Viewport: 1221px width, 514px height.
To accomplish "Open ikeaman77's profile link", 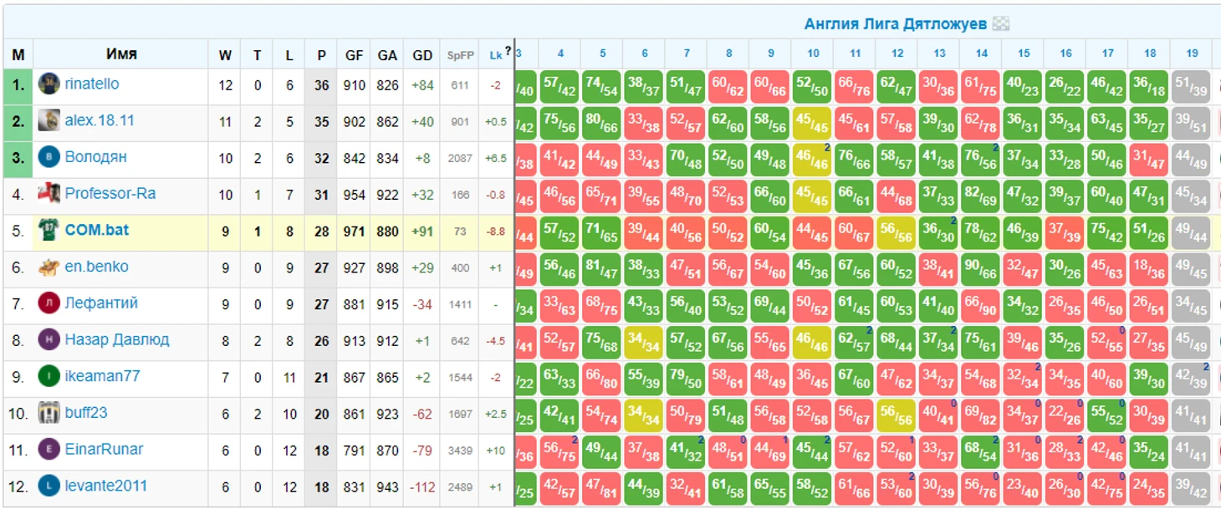I will [102, 376].
